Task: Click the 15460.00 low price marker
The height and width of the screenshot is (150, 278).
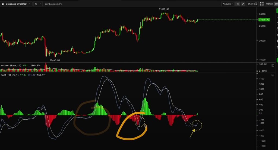Action: click(x=55, y=60)
